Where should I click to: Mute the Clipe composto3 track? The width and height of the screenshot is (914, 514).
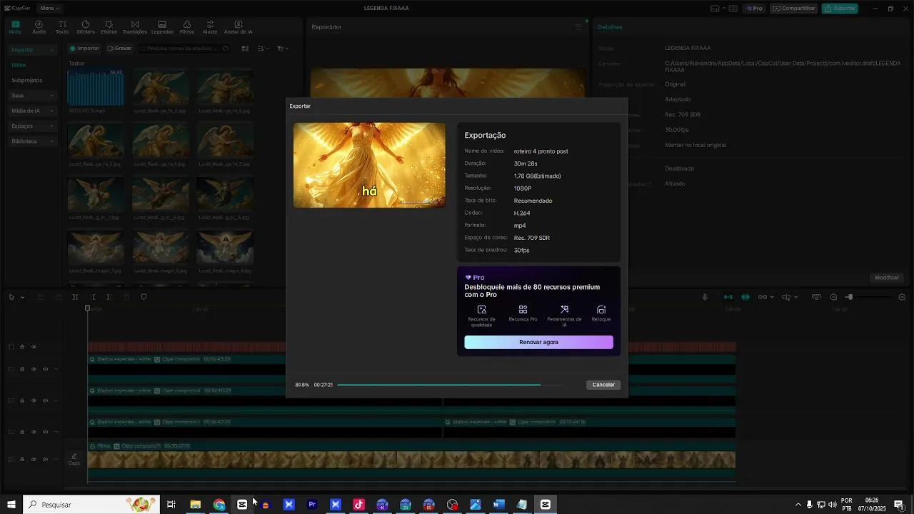pos(45,432)
